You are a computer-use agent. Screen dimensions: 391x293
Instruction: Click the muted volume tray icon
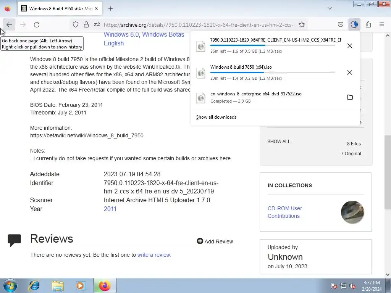pyautogui.click(x=352, y=286)
